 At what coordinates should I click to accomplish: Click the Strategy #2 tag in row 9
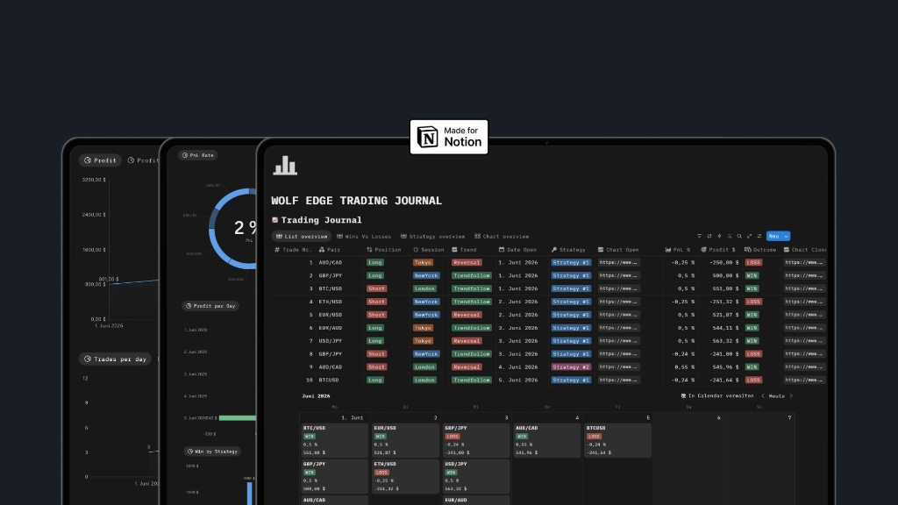pyautogui.click(x=571, y=367)
